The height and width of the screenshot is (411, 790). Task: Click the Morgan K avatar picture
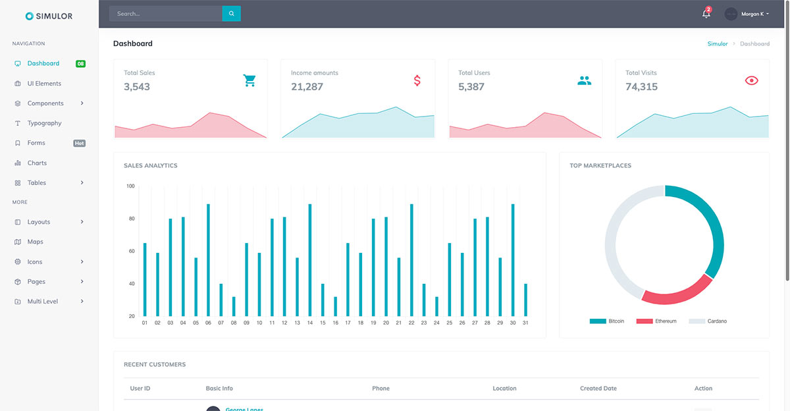click(731, 14)
